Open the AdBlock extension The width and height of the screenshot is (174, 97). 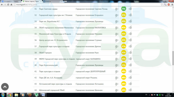tap(169, 5)
